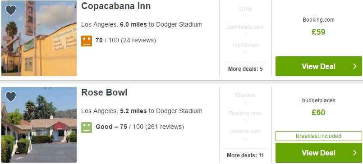The height and width of the screenshot is (164, 363).
Task: Select Elvoline deal for Rose Bowl
Action: point(245,96)
